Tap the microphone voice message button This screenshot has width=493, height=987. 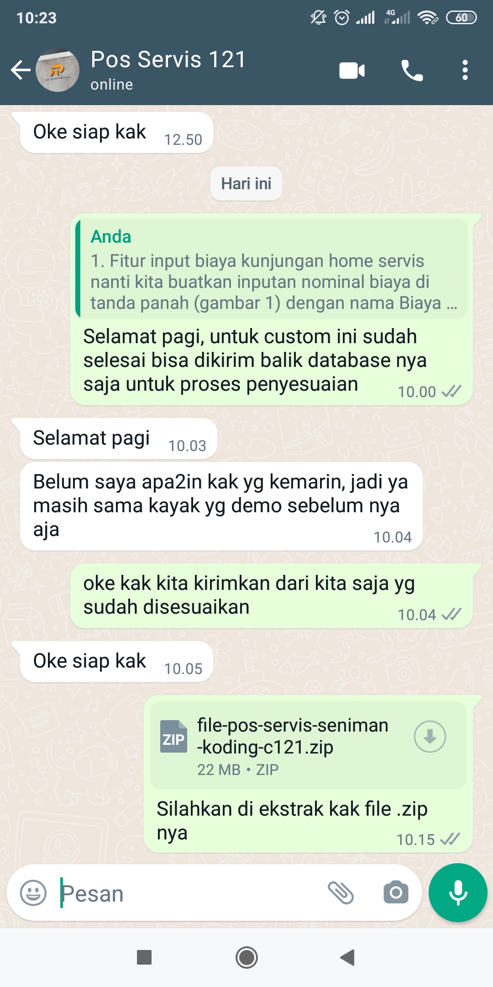[458, 892]
